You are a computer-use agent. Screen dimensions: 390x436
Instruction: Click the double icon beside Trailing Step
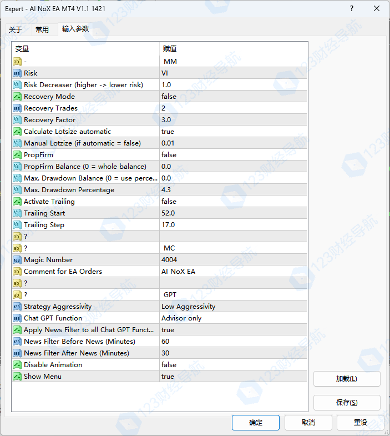coord(17,225)
